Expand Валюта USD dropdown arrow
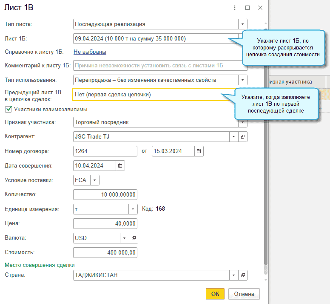Screen dimensions: 330x304 coord(124,238)
